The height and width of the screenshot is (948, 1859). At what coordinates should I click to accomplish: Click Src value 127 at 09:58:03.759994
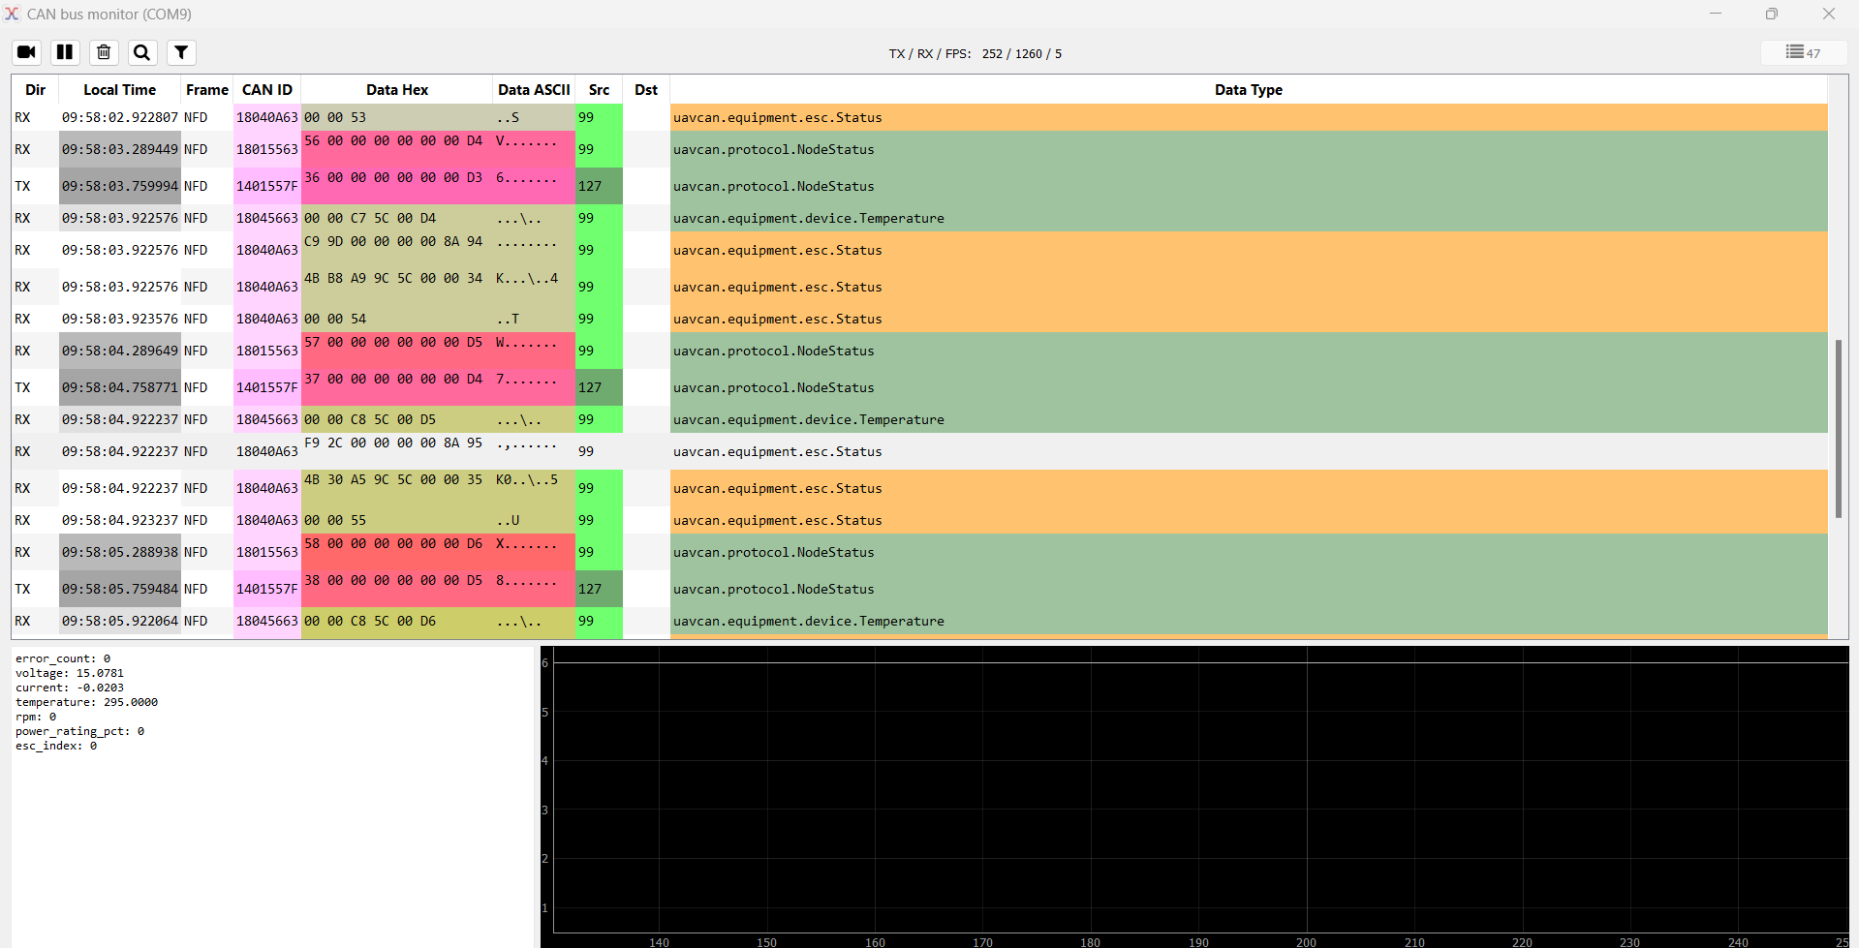pyautogui.click(x=599, y=186)
